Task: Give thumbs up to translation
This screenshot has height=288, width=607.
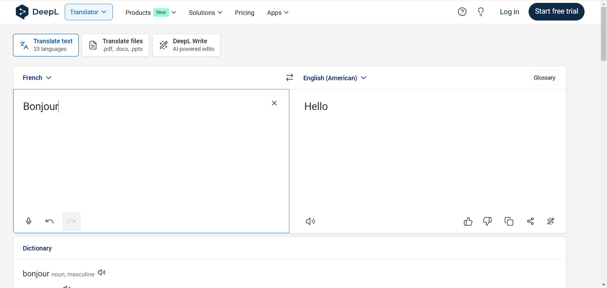Action: [x=468, y=221]
